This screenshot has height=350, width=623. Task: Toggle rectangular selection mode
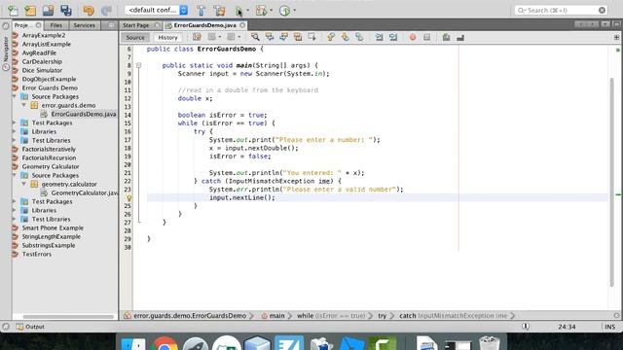coord(311,37)
